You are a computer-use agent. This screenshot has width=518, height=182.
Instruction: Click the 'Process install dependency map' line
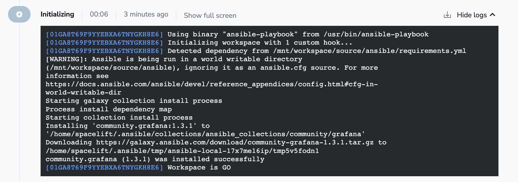point(108,109)
